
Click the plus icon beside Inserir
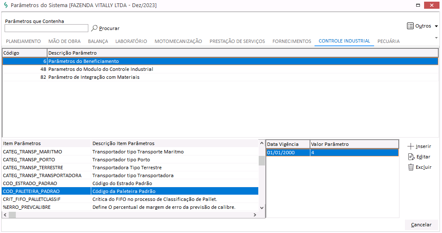point(411,146)
